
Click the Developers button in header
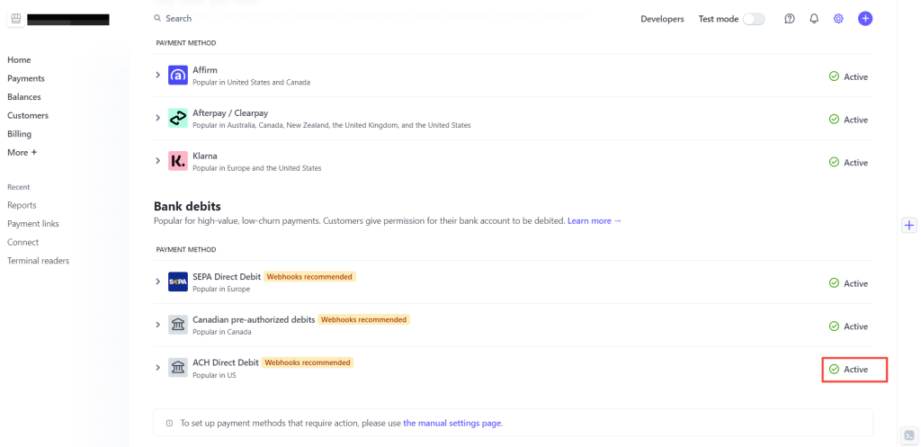tap(662, 19)
